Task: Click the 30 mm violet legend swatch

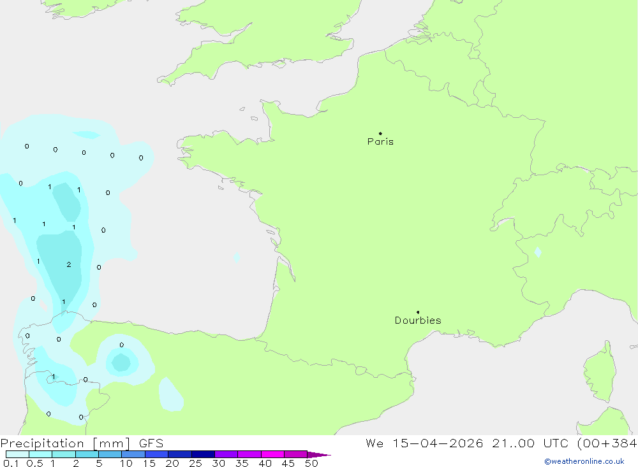Action: [226, 454]
